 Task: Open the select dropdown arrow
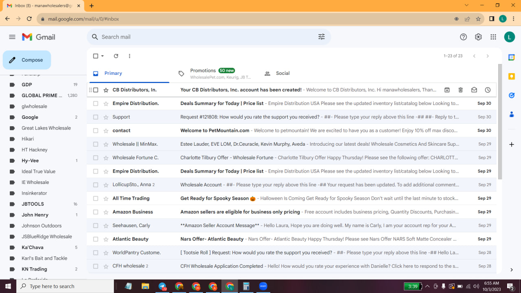[103, 56]
